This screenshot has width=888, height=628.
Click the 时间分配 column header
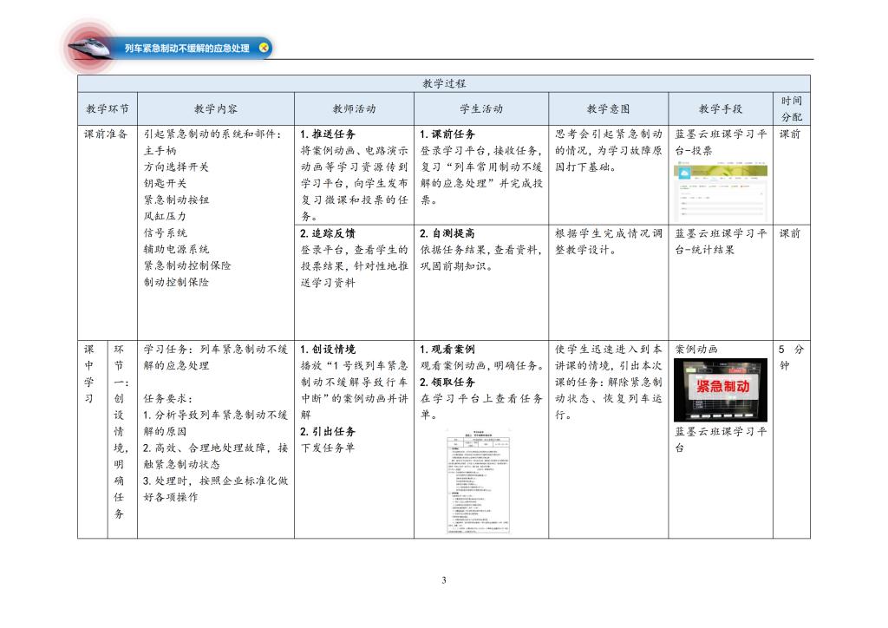[791, 108]
